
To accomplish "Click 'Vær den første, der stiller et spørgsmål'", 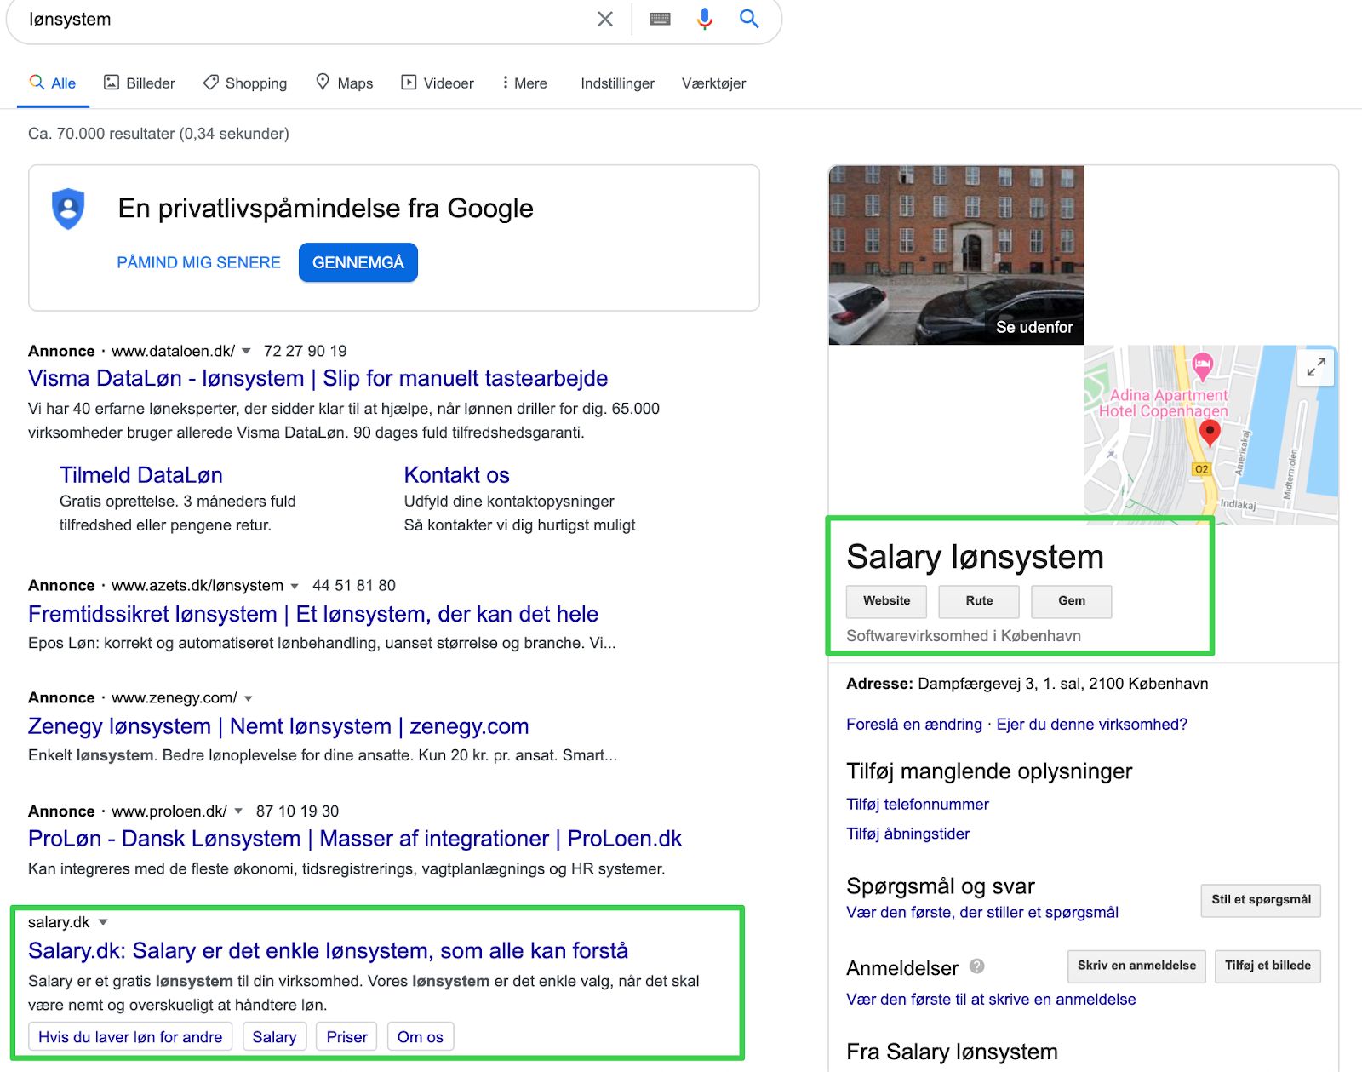I will (x=982, y=913).
